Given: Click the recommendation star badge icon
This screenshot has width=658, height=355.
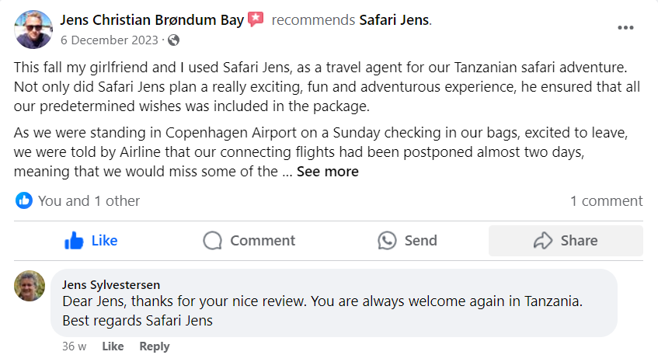Looking at the screenshot, I should pos(256,20).
